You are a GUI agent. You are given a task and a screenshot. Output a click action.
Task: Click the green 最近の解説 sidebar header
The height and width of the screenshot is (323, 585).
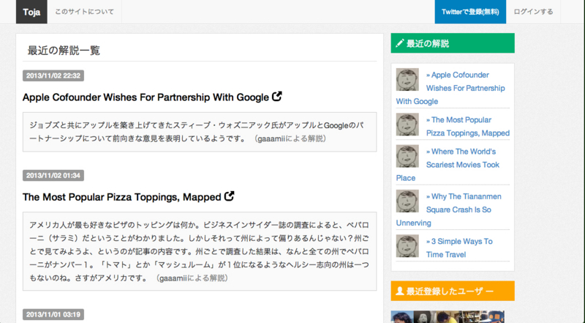point(453,43)
